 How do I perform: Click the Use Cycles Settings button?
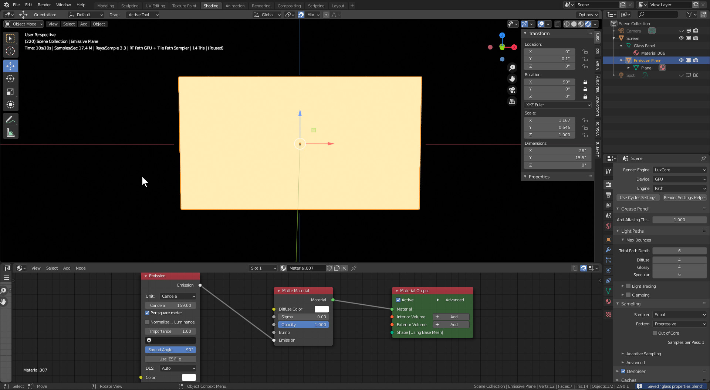638,198
